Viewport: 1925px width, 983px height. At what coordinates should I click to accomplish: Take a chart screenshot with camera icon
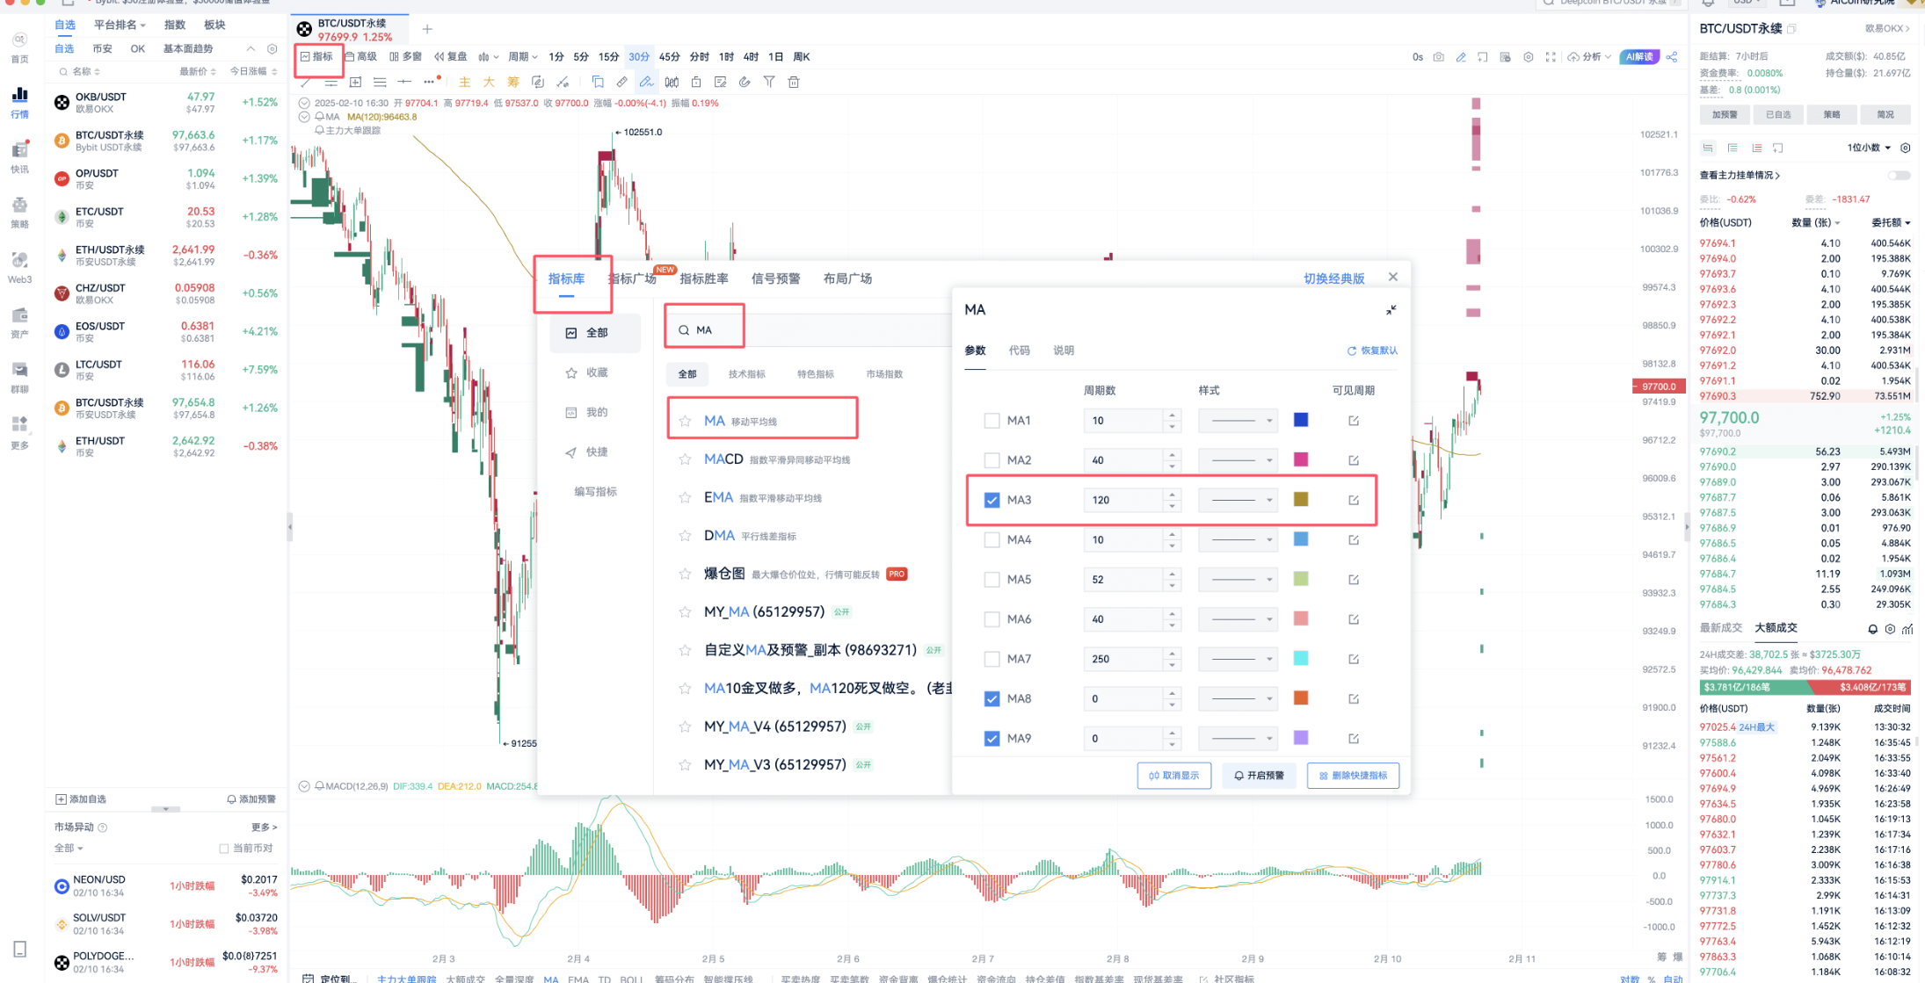(x=1438, y=57)
